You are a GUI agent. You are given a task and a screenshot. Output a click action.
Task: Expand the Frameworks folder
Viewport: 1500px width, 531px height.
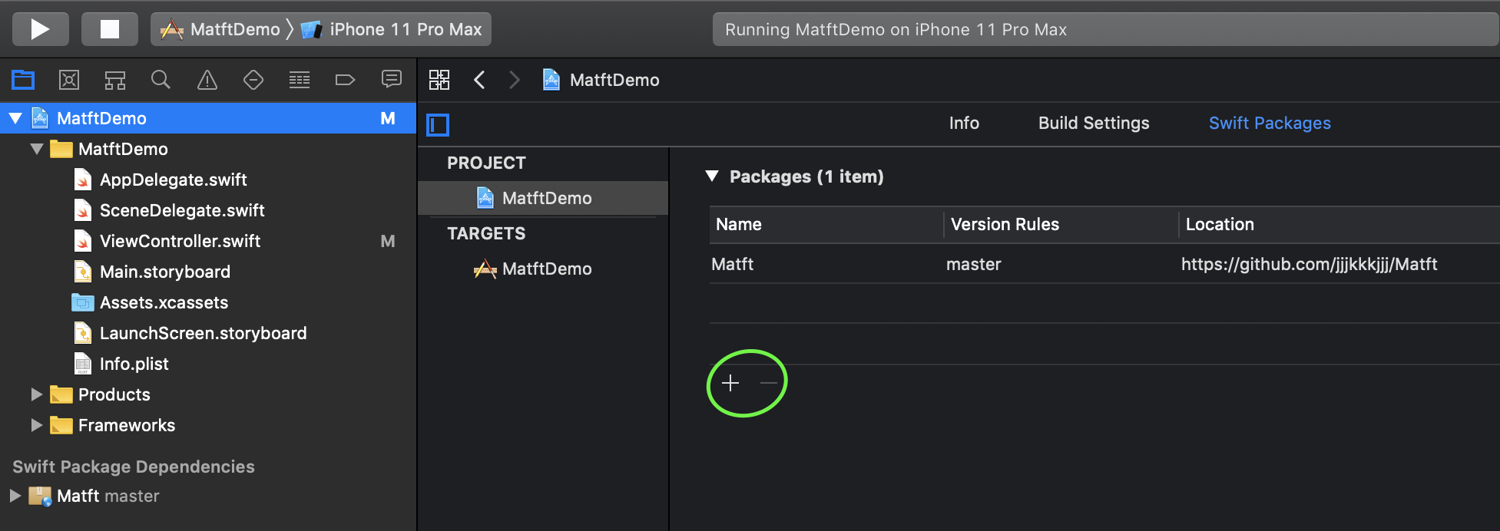pos(36,425)
